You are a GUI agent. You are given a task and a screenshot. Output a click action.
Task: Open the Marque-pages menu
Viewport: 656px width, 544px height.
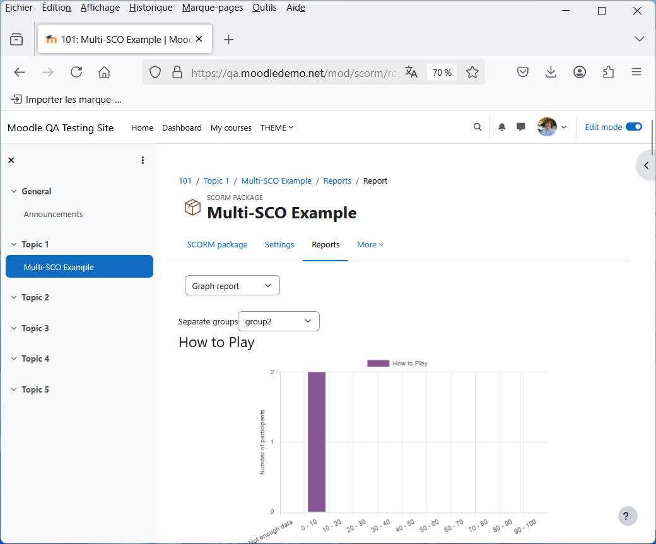coord(213,8)
